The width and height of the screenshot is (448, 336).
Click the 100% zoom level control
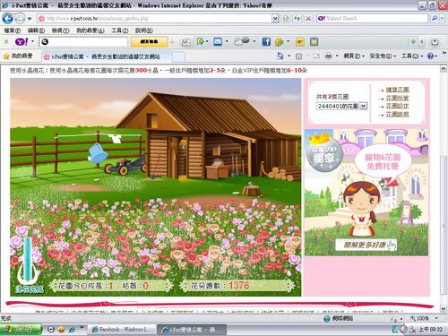pos(424,318)
